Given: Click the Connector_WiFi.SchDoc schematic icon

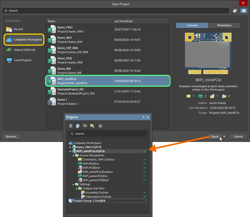Looking at the screenshot, I should [80, 159].
